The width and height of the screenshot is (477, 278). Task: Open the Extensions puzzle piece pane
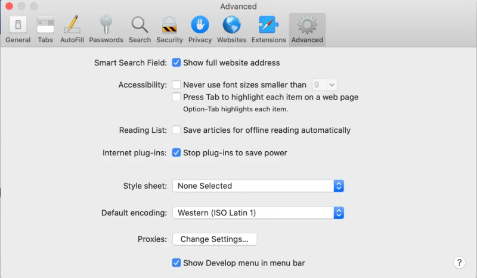click(269, 30)
